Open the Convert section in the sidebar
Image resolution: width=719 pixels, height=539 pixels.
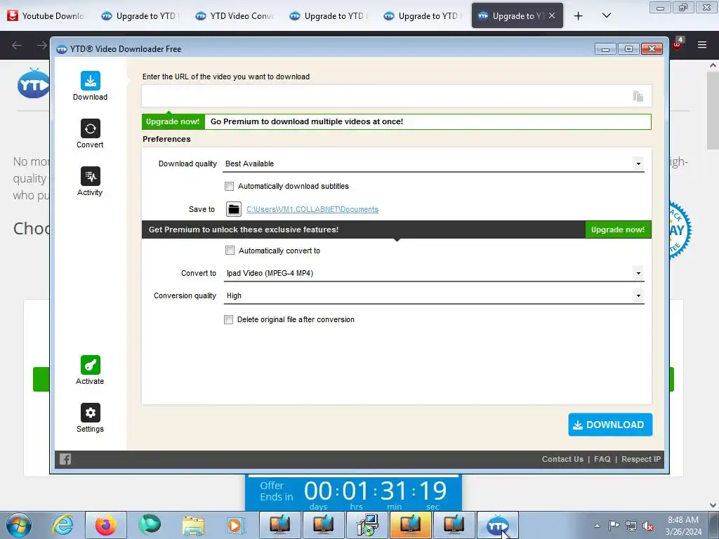91,134
